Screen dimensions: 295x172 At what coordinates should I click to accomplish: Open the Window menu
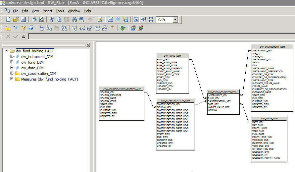pyautogui.click(x=74, y=11)
